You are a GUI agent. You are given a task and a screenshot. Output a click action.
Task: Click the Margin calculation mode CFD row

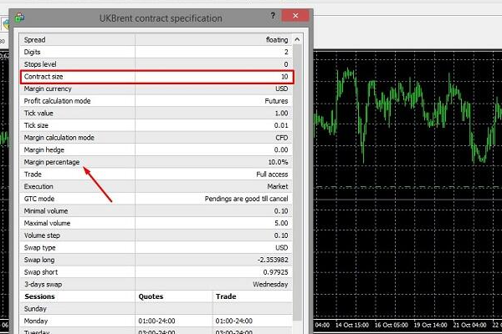156,137
